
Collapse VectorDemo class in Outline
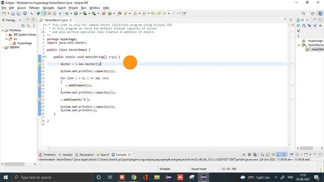tap(299, 45)
